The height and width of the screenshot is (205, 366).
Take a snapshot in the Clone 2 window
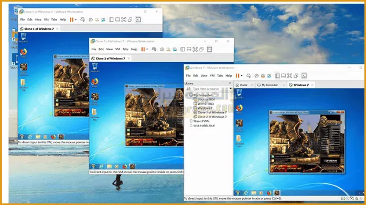162,49
